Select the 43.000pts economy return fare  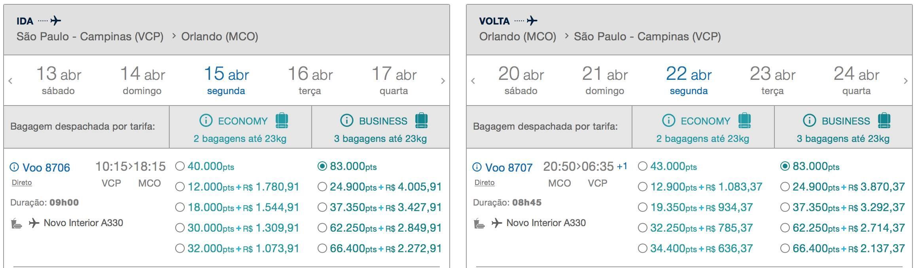click(x=643, y=166)
